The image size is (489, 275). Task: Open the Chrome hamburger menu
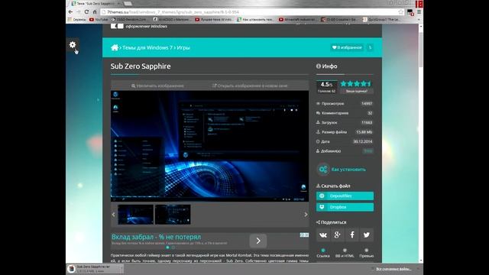419,12
